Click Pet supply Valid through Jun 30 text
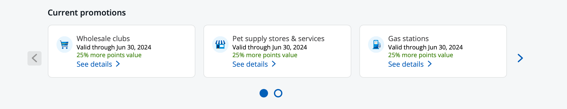This screenshot has height=109, width=567. pos(270,47)
